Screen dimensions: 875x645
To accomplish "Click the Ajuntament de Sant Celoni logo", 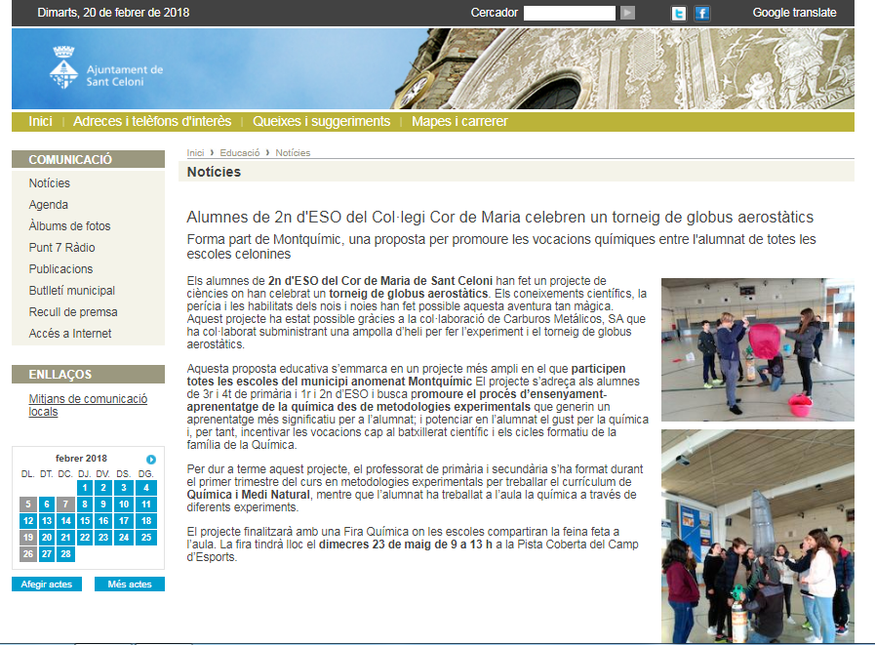I will [x=106, y=68].
